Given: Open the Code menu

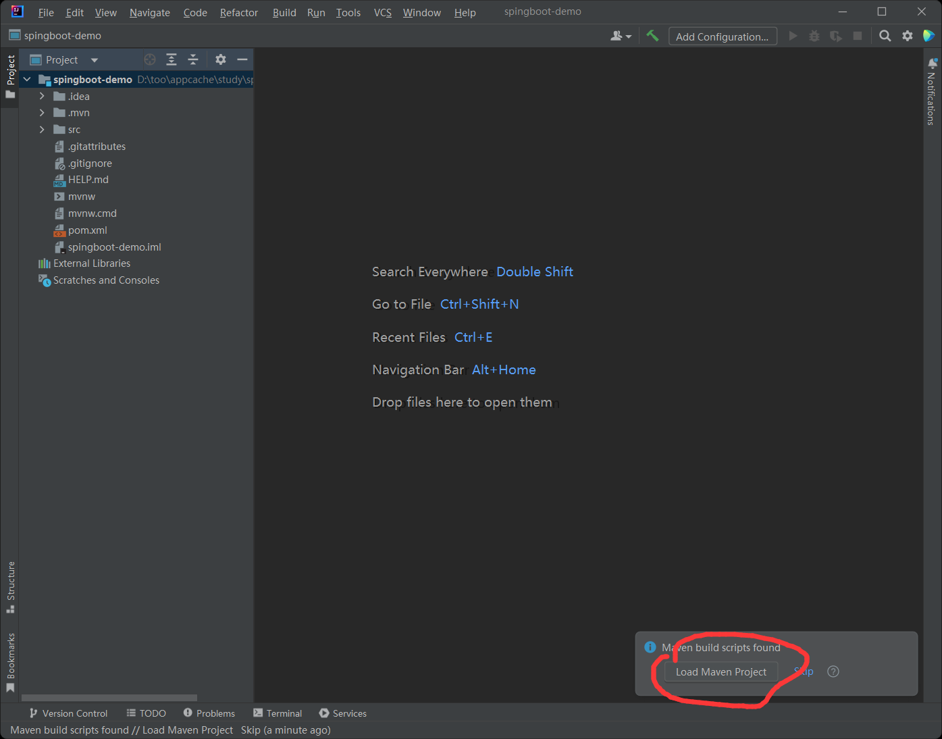Looking at the screenshot, I should [195, 12].
